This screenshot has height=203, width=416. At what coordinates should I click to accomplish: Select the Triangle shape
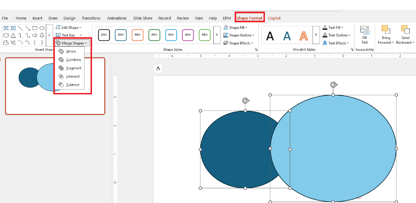[x=13, y=35]
